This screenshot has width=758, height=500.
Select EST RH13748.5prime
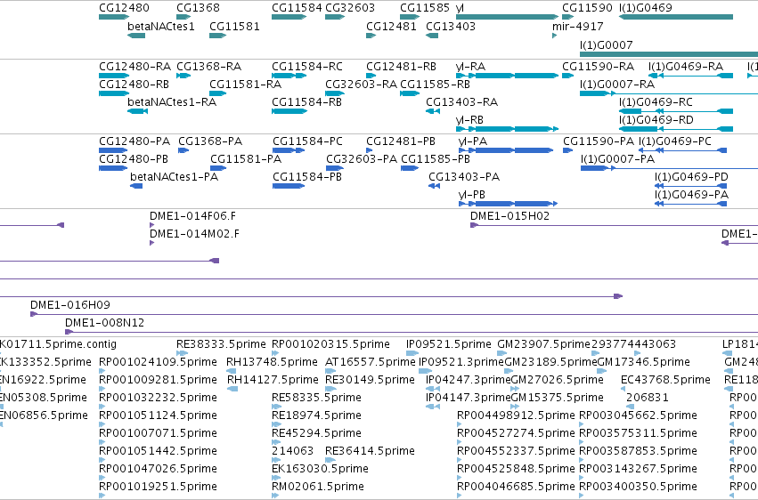click(x=273, y=362)
